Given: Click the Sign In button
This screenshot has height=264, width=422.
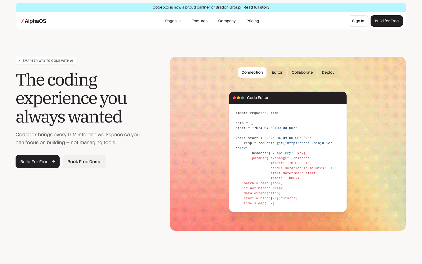Looking at the screenshot, I should click(358, 21).
